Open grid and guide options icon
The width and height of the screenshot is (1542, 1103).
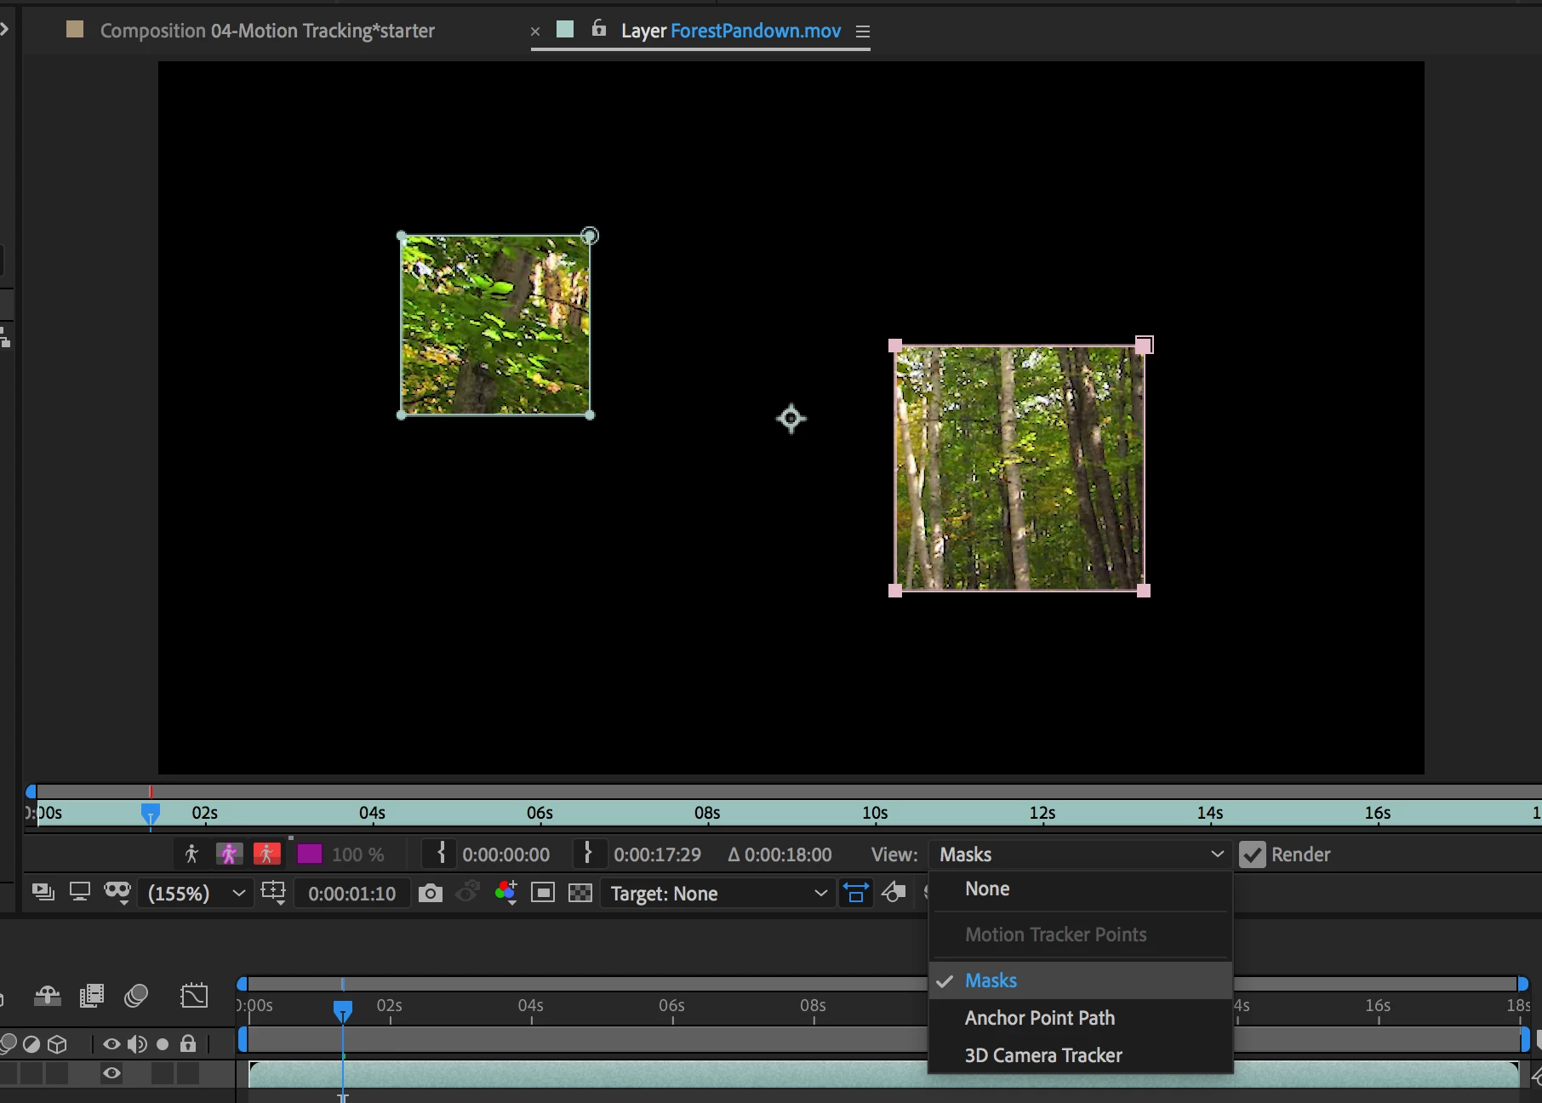click(273, 893)
